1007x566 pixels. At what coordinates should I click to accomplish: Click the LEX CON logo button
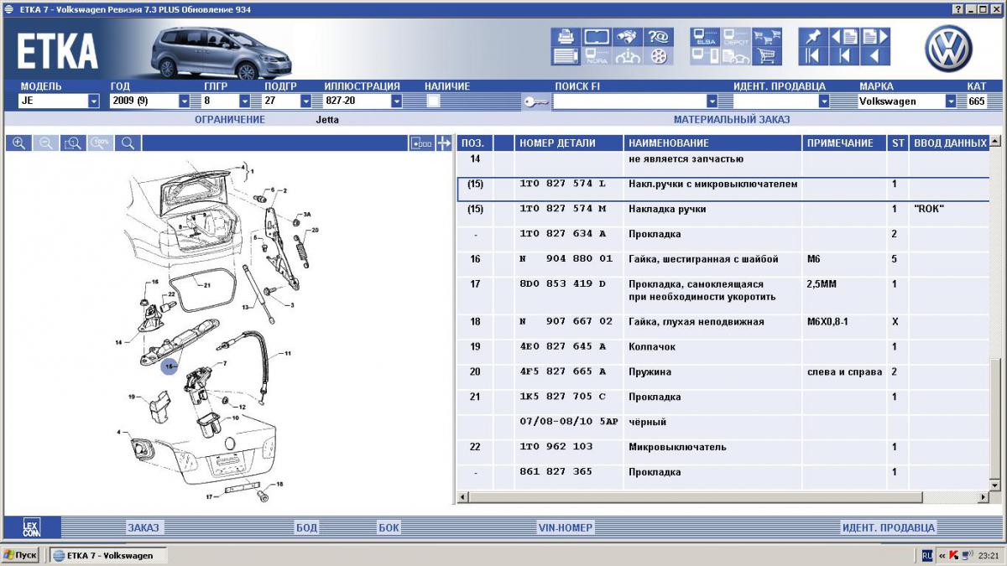(x=30, y=527)
